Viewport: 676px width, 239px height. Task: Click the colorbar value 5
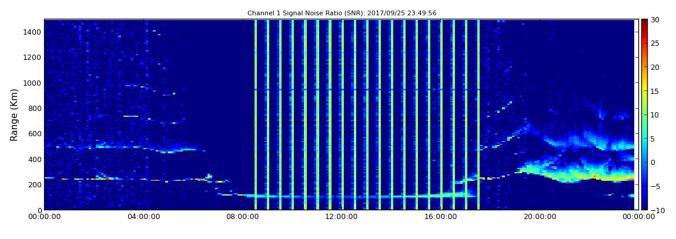pyautogui.click(x=652, y=139)
